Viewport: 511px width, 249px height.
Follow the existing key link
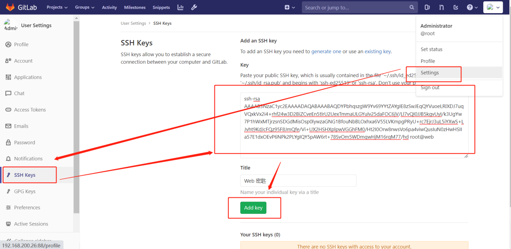[378, 52]
